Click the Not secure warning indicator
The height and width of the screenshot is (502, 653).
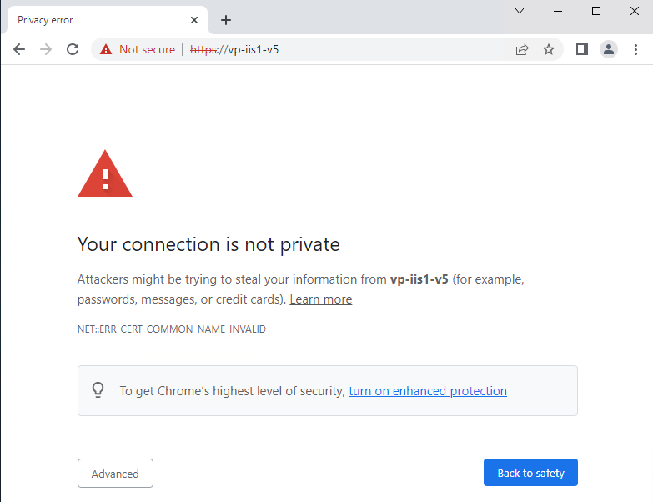(x=138, y=49)
